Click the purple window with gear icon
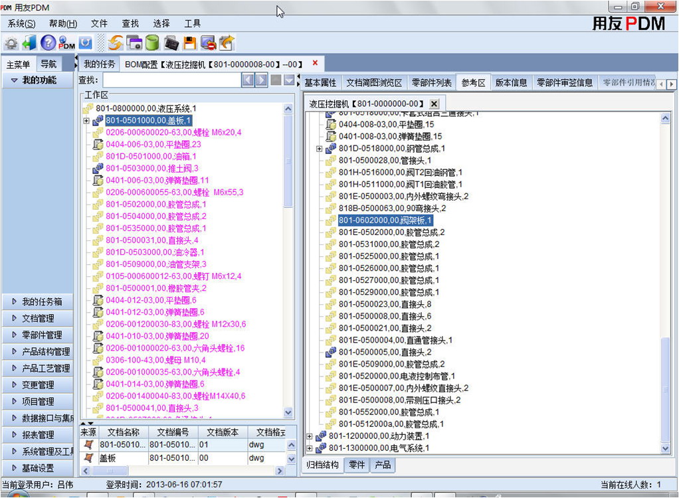 click(134, 42)
